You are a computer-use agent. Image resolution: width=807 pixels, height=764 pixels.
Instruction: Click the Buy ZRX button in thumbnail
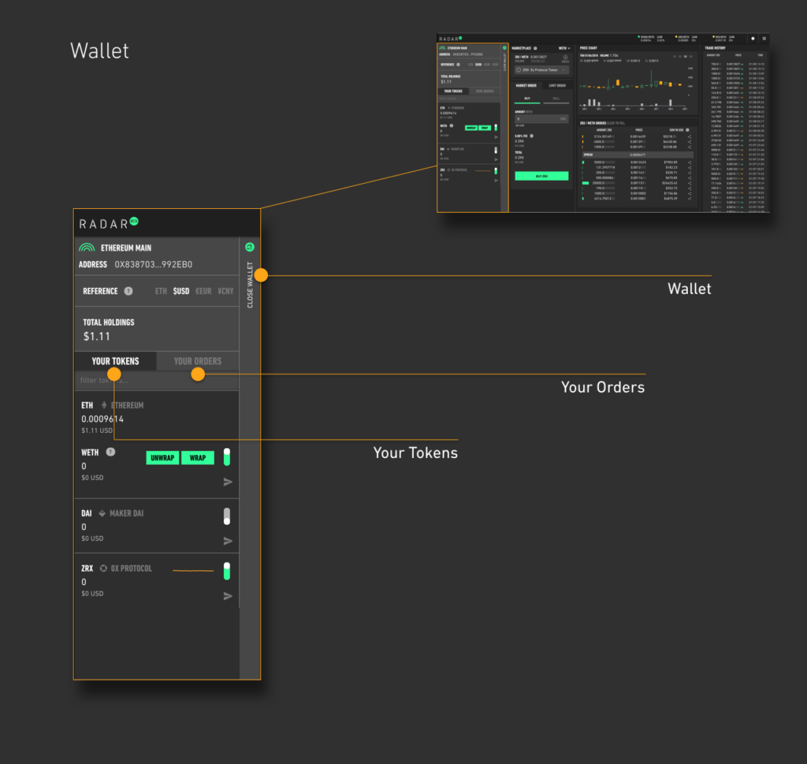coord(541,176)
